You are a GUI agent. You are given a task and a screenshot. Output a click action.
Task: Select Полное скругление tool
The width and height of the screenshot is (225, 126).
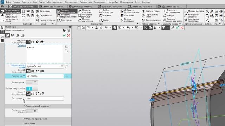coord(86,20)
